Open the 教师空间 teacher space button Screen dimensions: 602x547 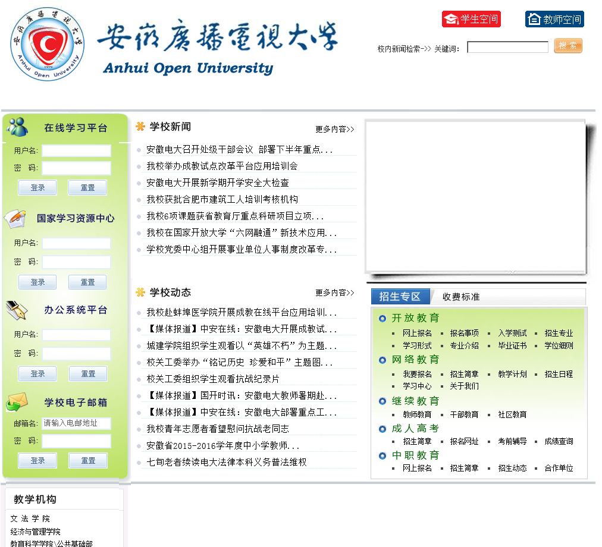(554, 19)
